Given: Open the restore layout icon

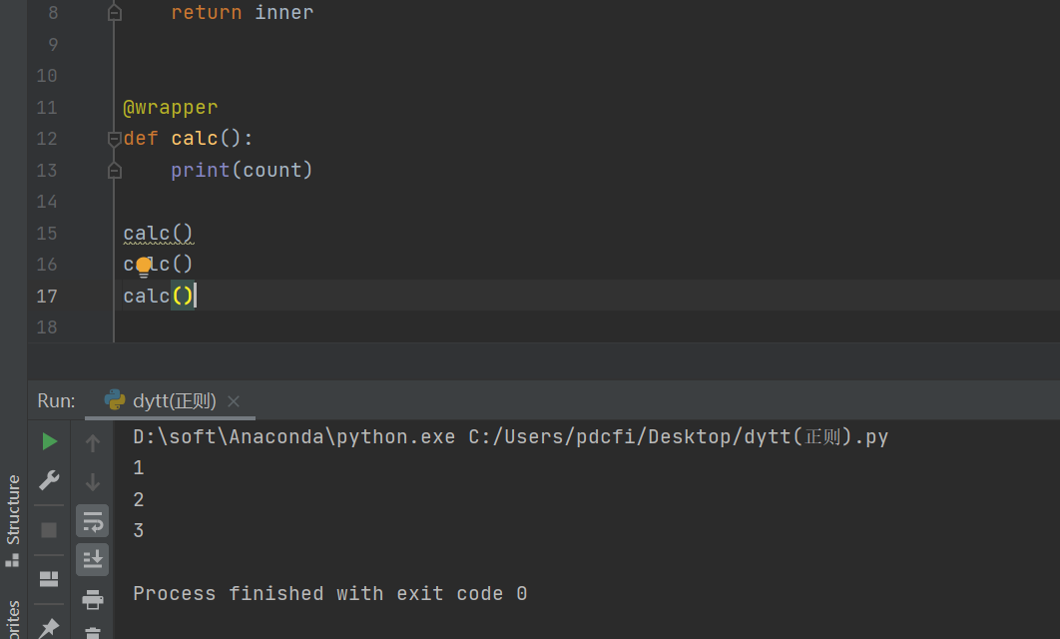Looking at the screenshot, I should pyautogui.click(x=49, y=579).
